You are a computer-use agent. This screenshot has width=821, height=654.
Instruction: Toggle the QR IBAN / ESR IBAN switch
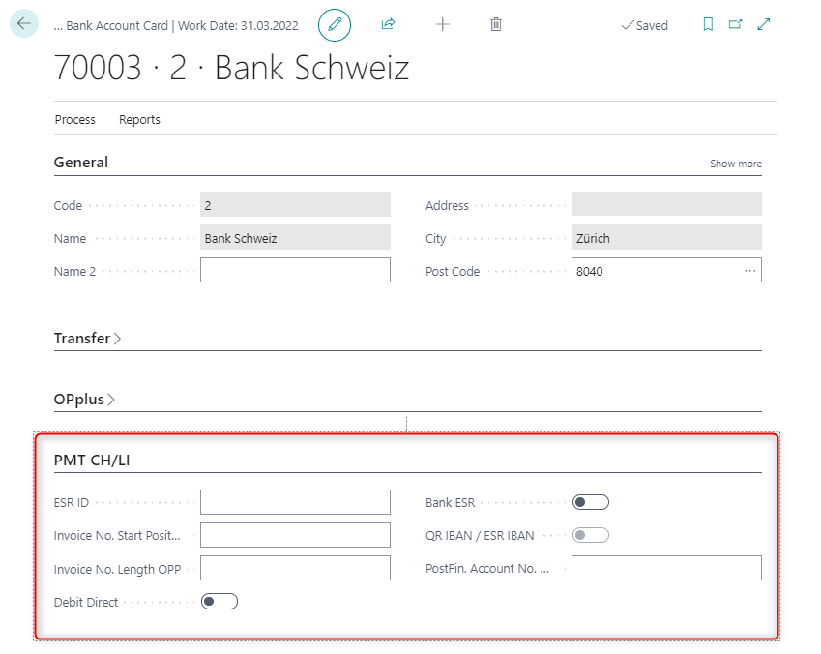(x=590, y=535)
